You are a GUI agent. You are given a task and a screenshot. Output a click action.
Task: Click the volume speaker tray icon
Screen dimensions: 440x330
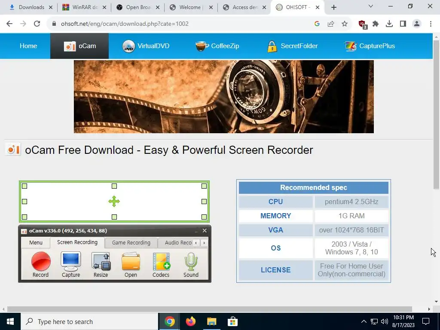click(x=385, y=321)
